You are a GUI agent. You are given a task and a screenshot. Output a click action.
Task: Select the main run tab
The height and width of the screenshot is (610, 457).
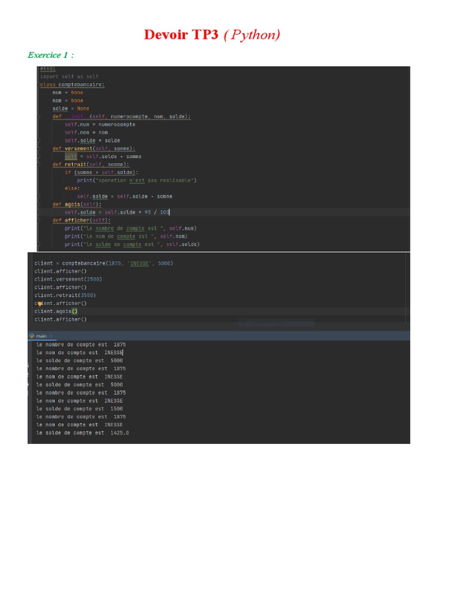[42, 336]
